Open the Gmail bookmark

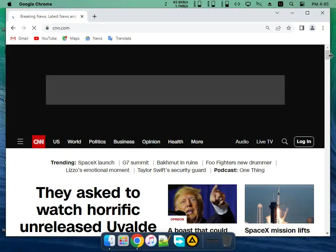tap(19, 38)
